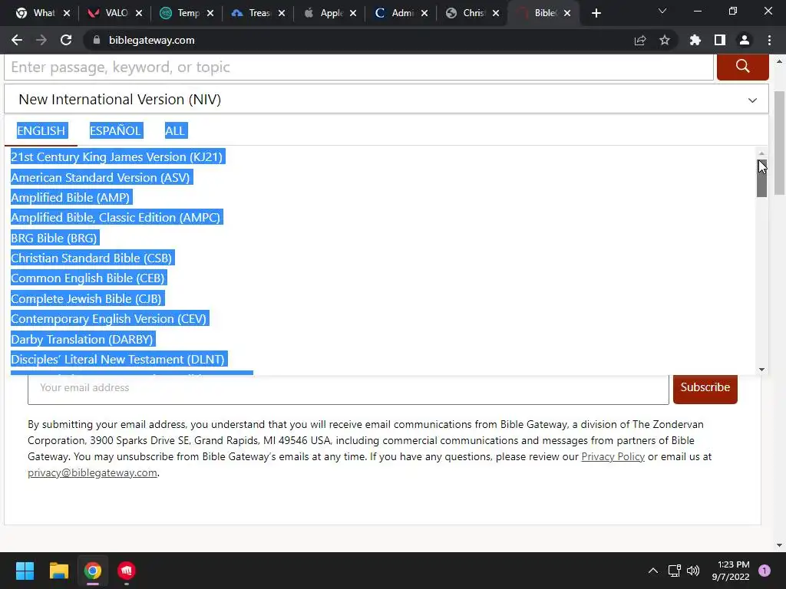Select Disciples' Literal New Testament (DLNT)

tap(117, 359)
